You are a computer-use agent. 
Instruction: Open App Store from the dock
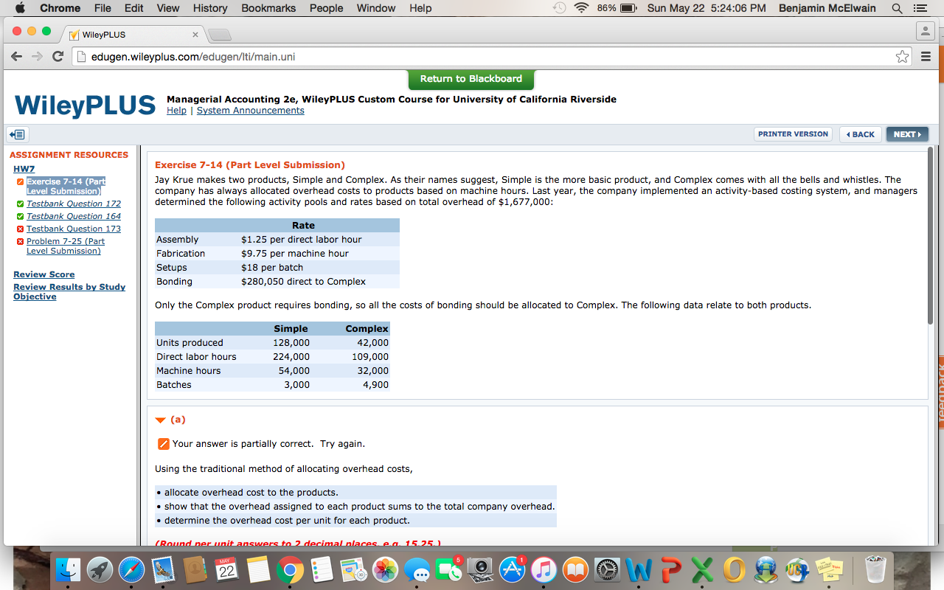point(513,569)
